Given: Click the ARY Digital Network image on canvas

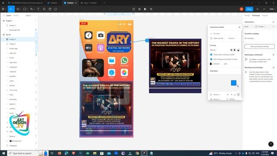Looking at the screenshot, I should pos(119,42).
